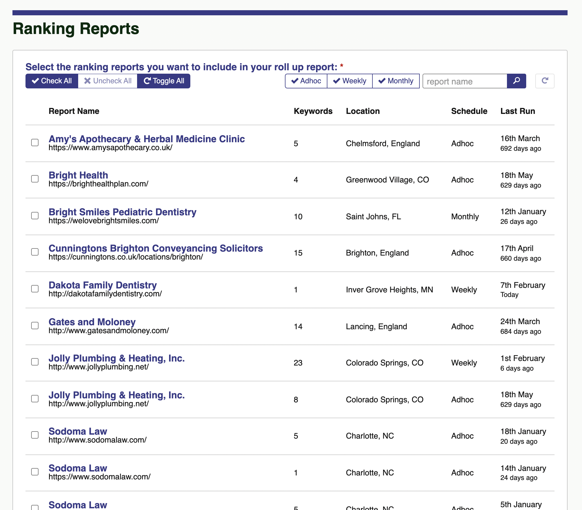Open Amy's Apothecary & Herbal Medicine Clinic link

(x=146, y=139)
